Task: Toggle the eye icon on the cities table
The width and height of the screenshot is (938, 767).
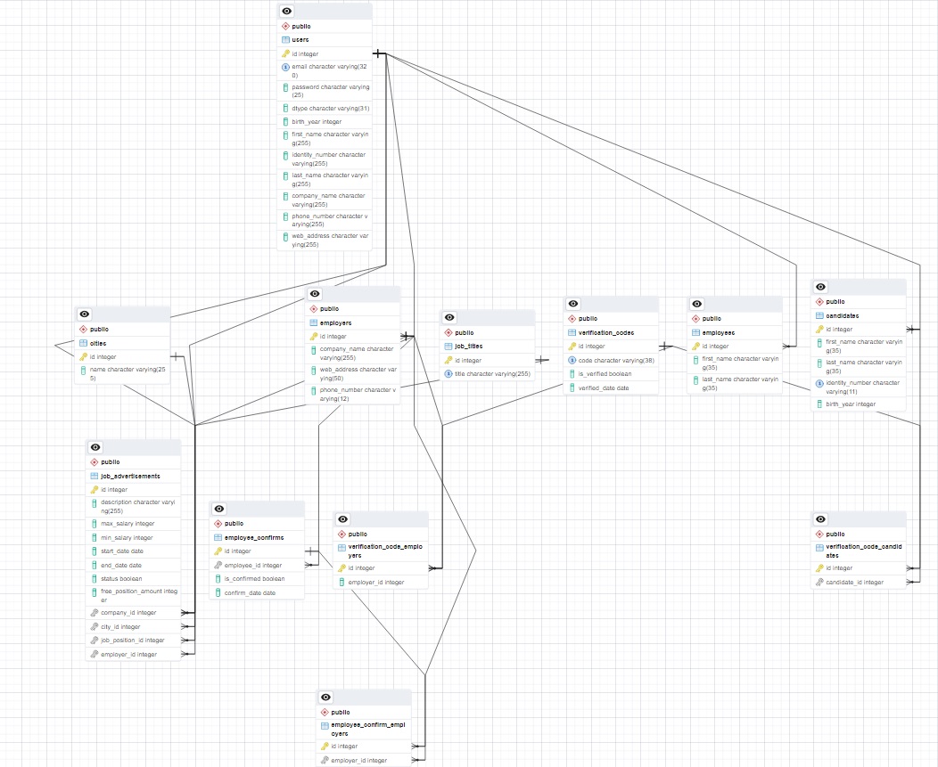Action: coord(84,314)
